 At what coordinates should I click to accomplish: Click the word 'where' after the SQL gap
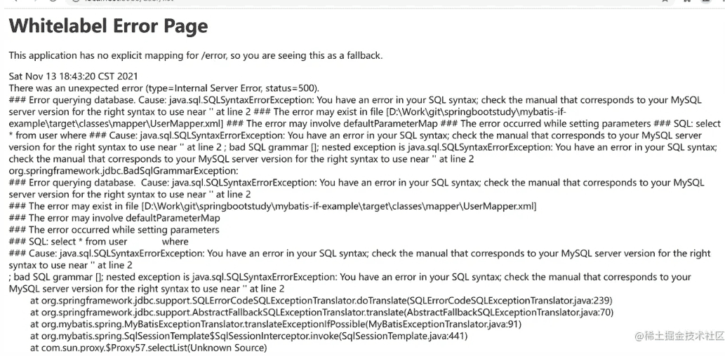175,242
